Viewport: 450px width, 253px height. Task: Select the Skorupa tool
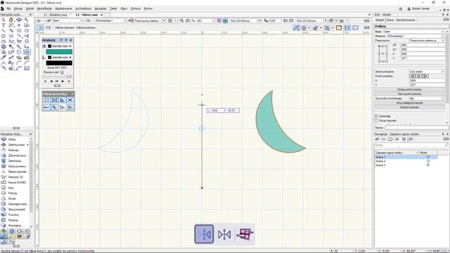(x=13, y=150)
